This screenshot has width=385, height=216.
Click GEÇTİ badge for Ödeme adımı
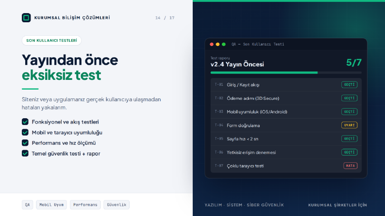[349, 98]
